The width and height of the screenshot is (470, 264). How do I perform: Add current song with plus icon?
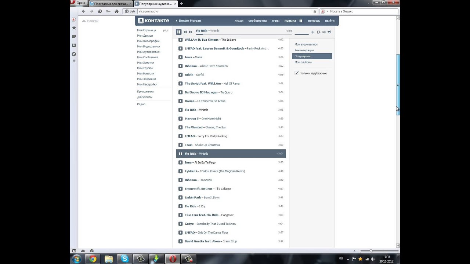point(313,32)
